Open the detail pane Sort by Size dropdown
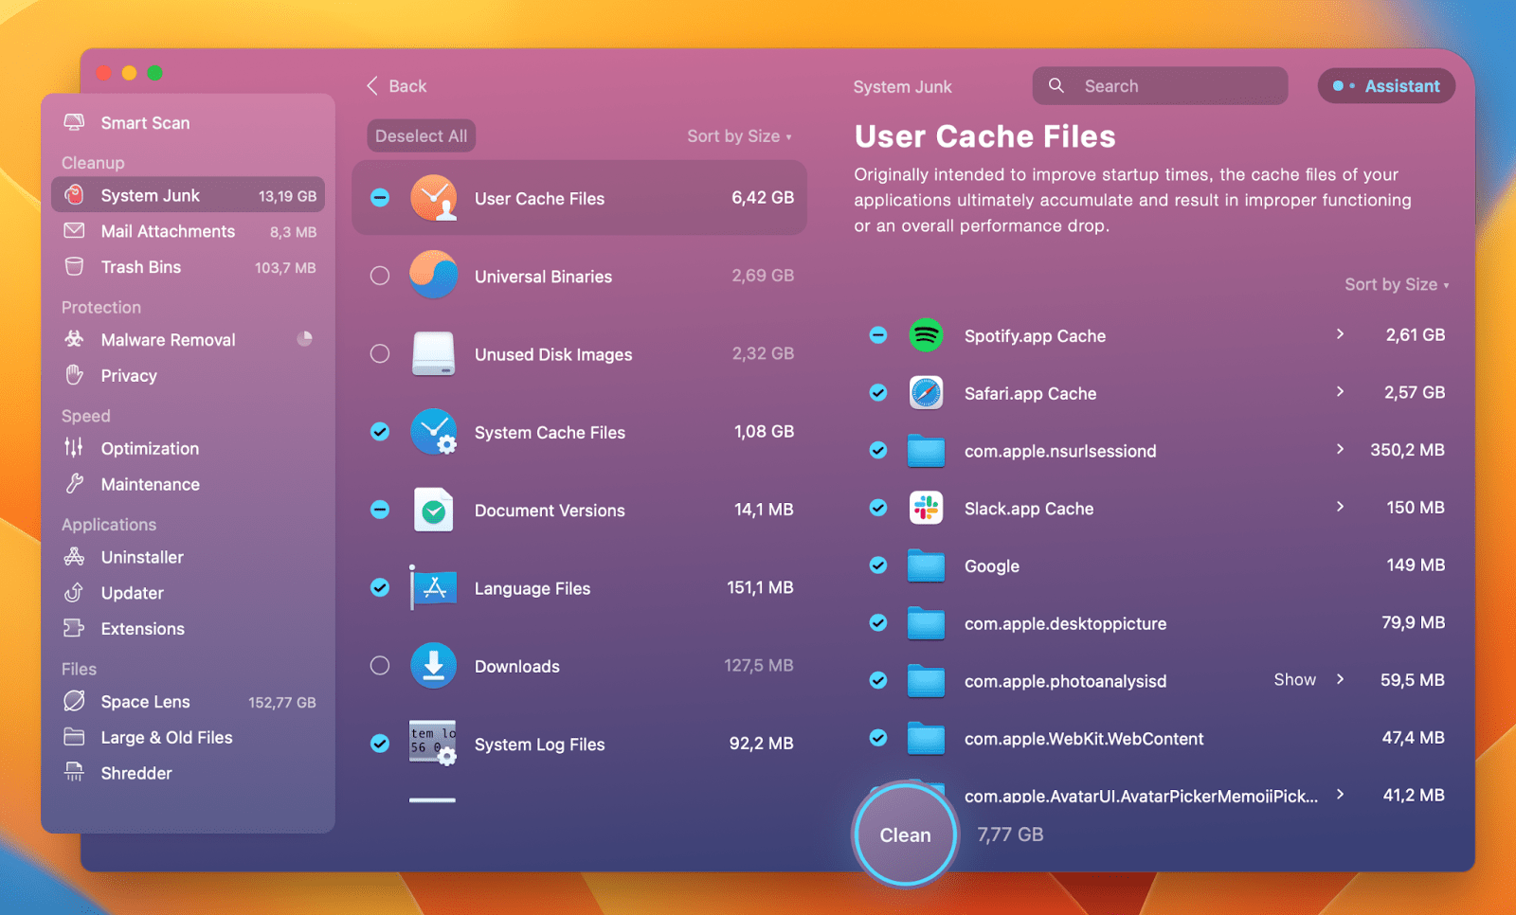 (1397, 284)
